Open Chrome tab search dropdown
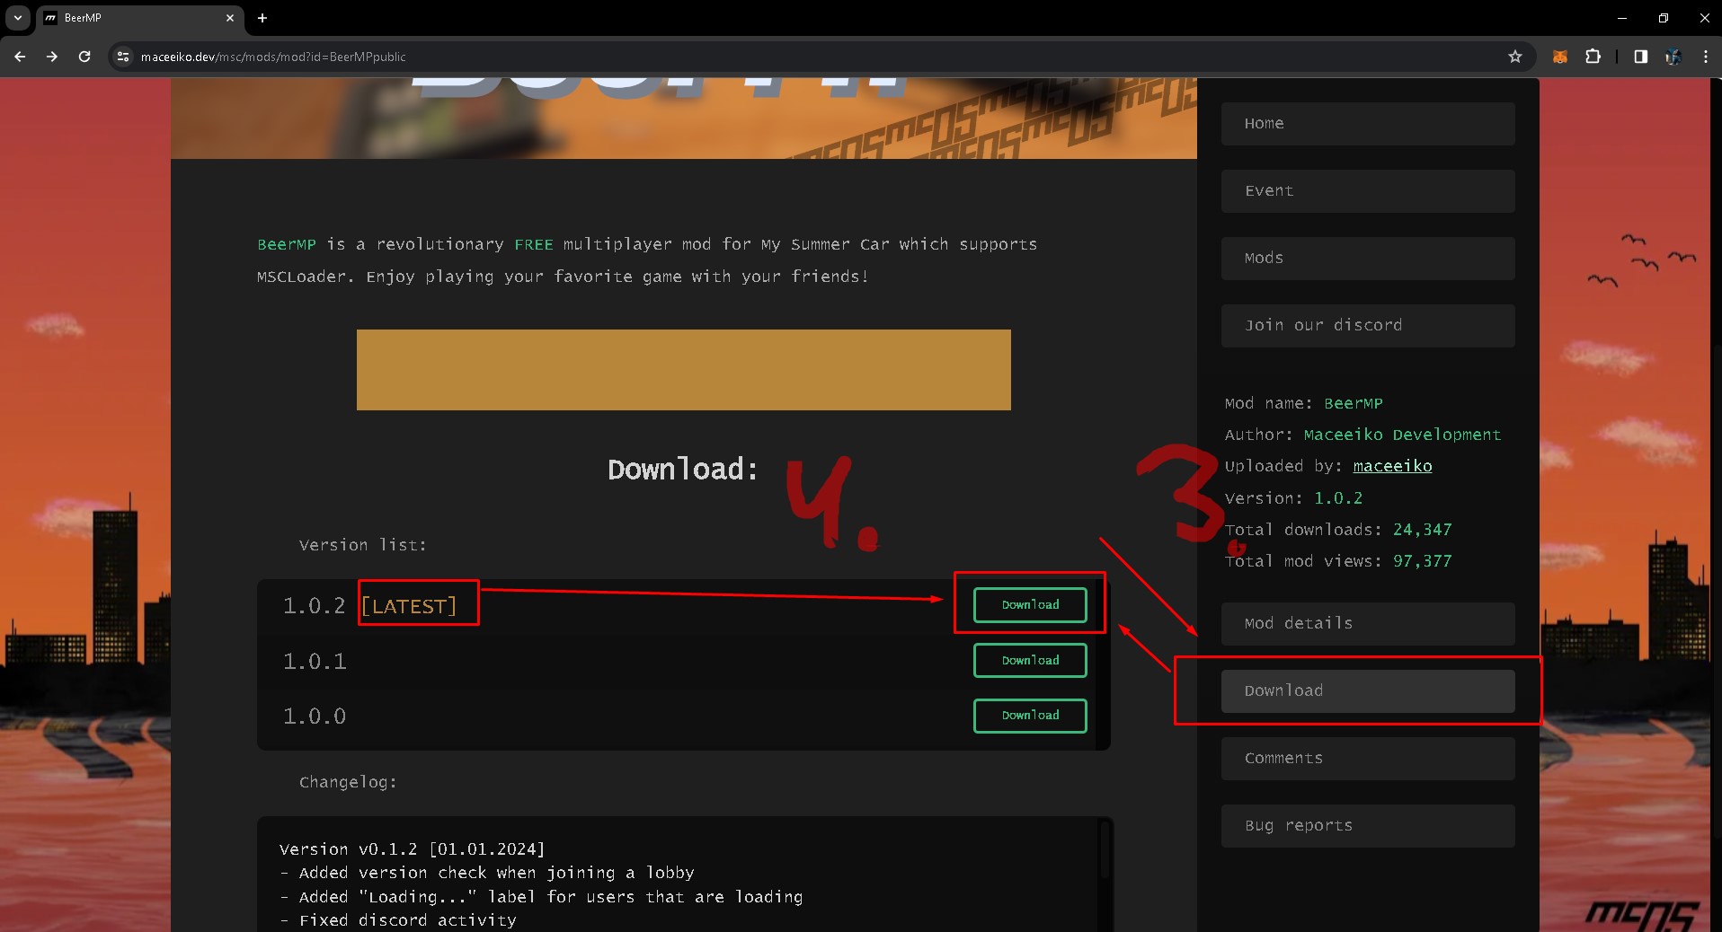This screenshot has height=932, width=1722. pos(17,18)
